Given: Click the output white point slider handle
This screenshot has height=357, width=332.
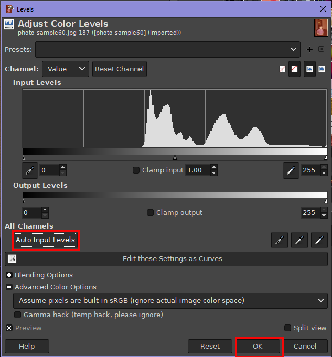Looking at the screenshot, I should click(326, 201).
